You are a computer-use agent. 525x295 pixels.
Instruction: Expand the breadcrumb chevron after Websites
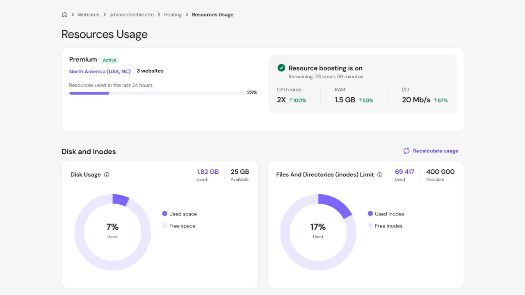pyautogui.click(x=104, y=14)
